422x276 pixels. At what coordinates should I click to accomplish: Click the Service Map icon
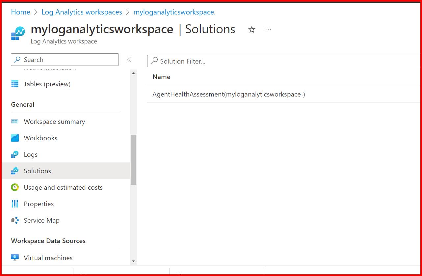click(15, 220)
